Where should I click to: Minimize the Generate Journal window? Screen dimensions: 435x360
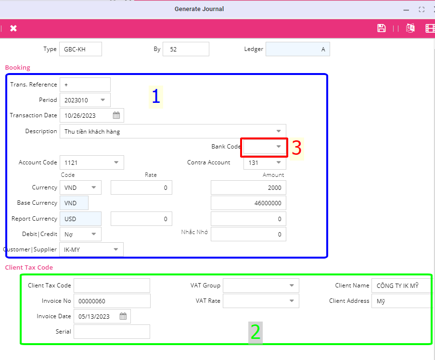click(x=406, y=9)
